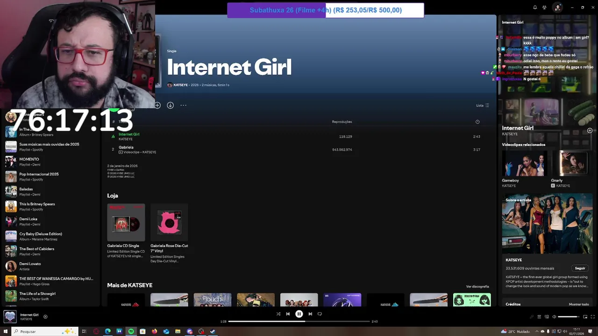Viewport: 598px width, 336px height.
Task: Add song to playlist in Now Playing panel
Action: coord(590,131)
